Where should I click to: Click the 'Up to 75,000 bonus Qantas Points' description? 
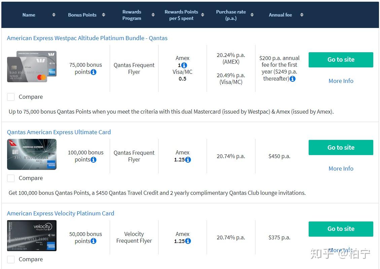pyautogui.click(x=171, y=112)
